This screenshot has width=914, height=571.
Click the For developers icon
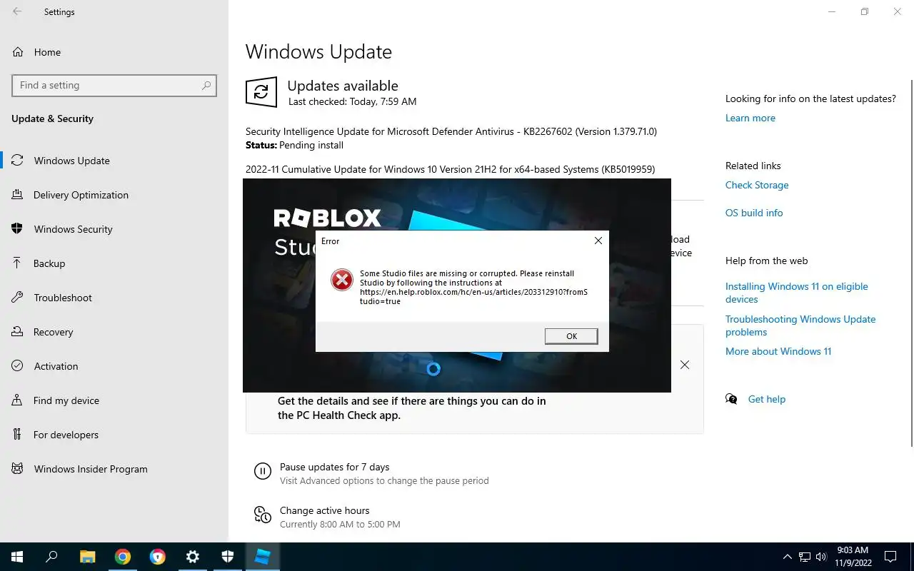pos(18,435)
